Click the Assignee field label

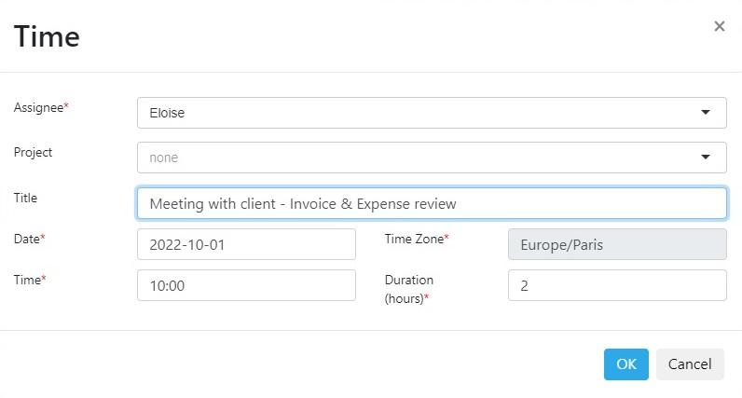pyautogui.click(x=41, y=107)
